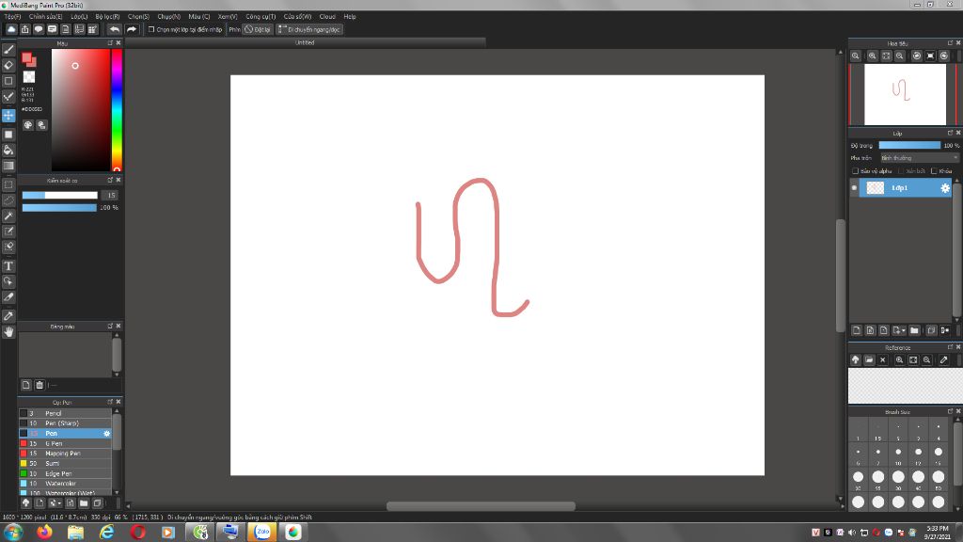Viewport: 963px width, 542px height.
Task: Click the horizontal canvas scrollbar
Action: pyautogui.click(x=481, y=506)
